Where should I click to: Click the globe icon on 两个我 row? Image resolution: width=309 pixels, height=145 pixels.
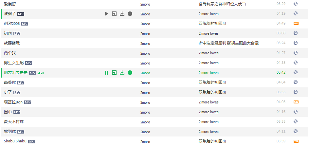(295, 53)
